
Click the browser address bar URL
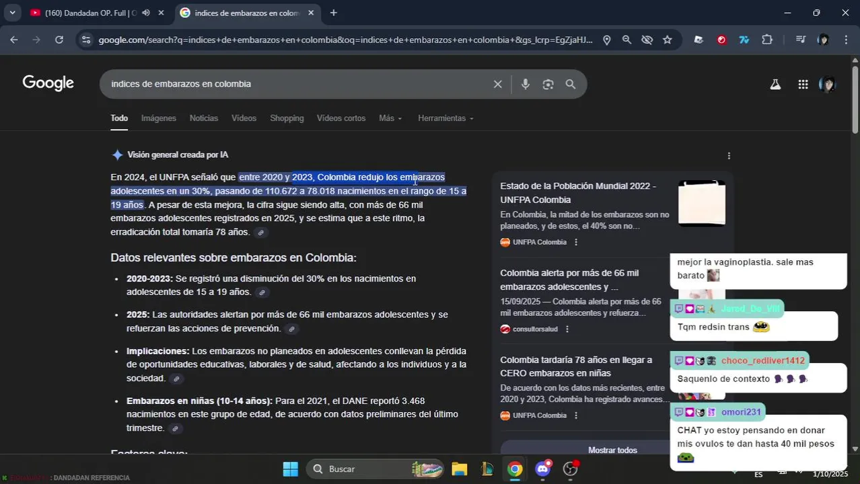point(345,40)
